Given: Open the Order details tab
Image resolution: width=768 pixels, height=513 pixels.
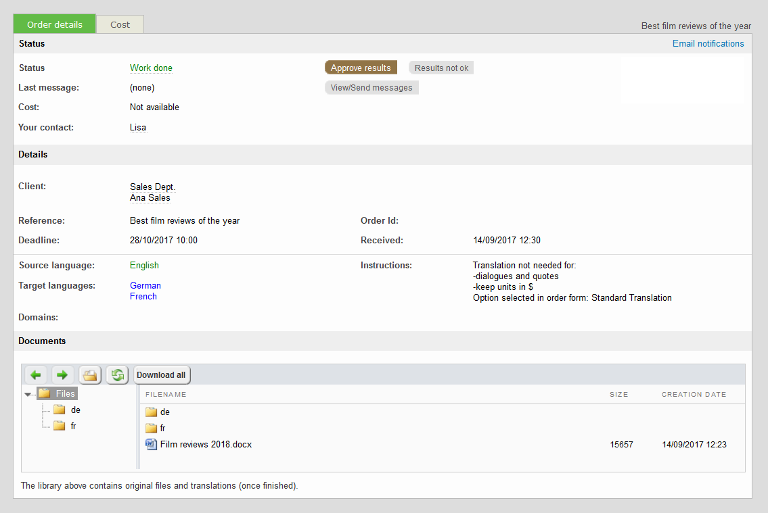Looking at the screenshot, I should pyautogui.click(x=55, y=24).
